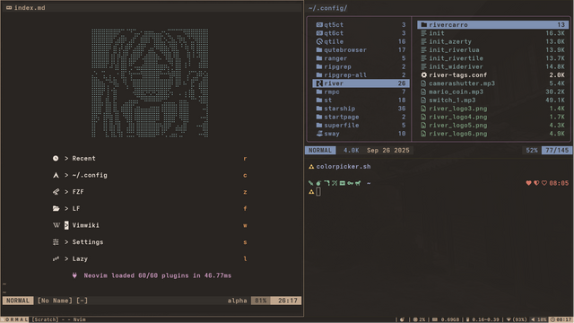Screen dimensions: 574x323
Task: Click the chevron before Settings
Action: (66, 241)
